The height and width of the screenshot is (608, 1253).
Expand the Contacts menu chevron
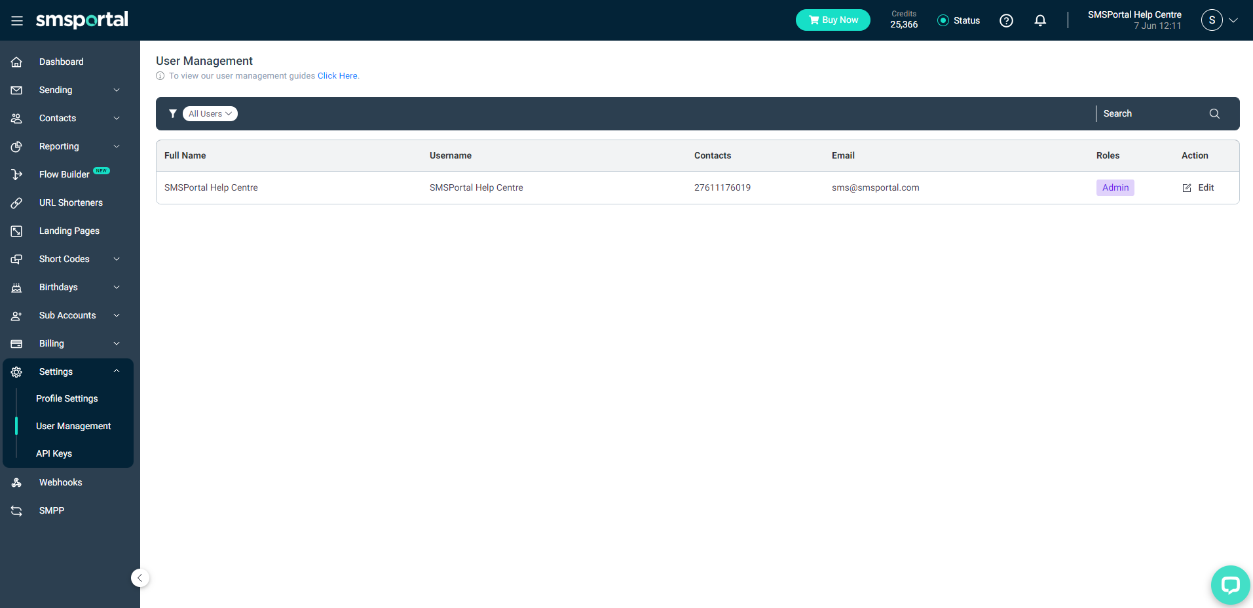click(117, 118)
